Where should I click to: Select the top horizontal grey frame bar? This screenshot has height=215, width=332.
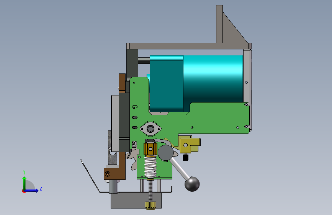[x=189, y=46]
